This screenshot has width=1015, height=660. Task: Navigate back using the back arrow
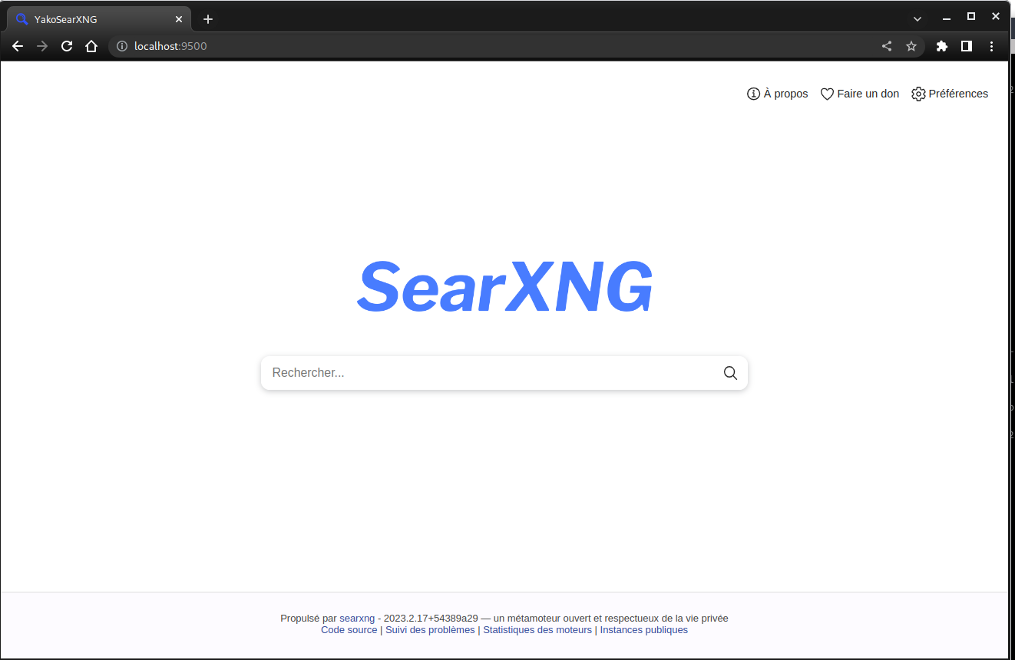click(x=18, y=46)
